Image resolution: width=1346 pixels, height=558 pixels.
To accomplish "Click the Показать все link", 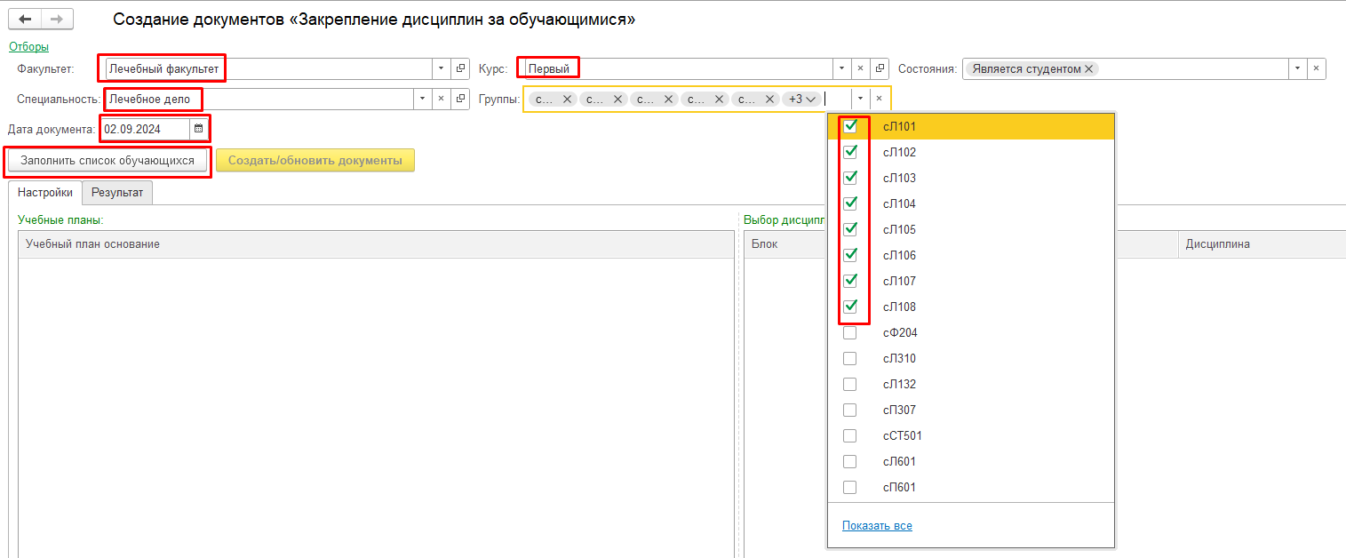I will (877, 525).
